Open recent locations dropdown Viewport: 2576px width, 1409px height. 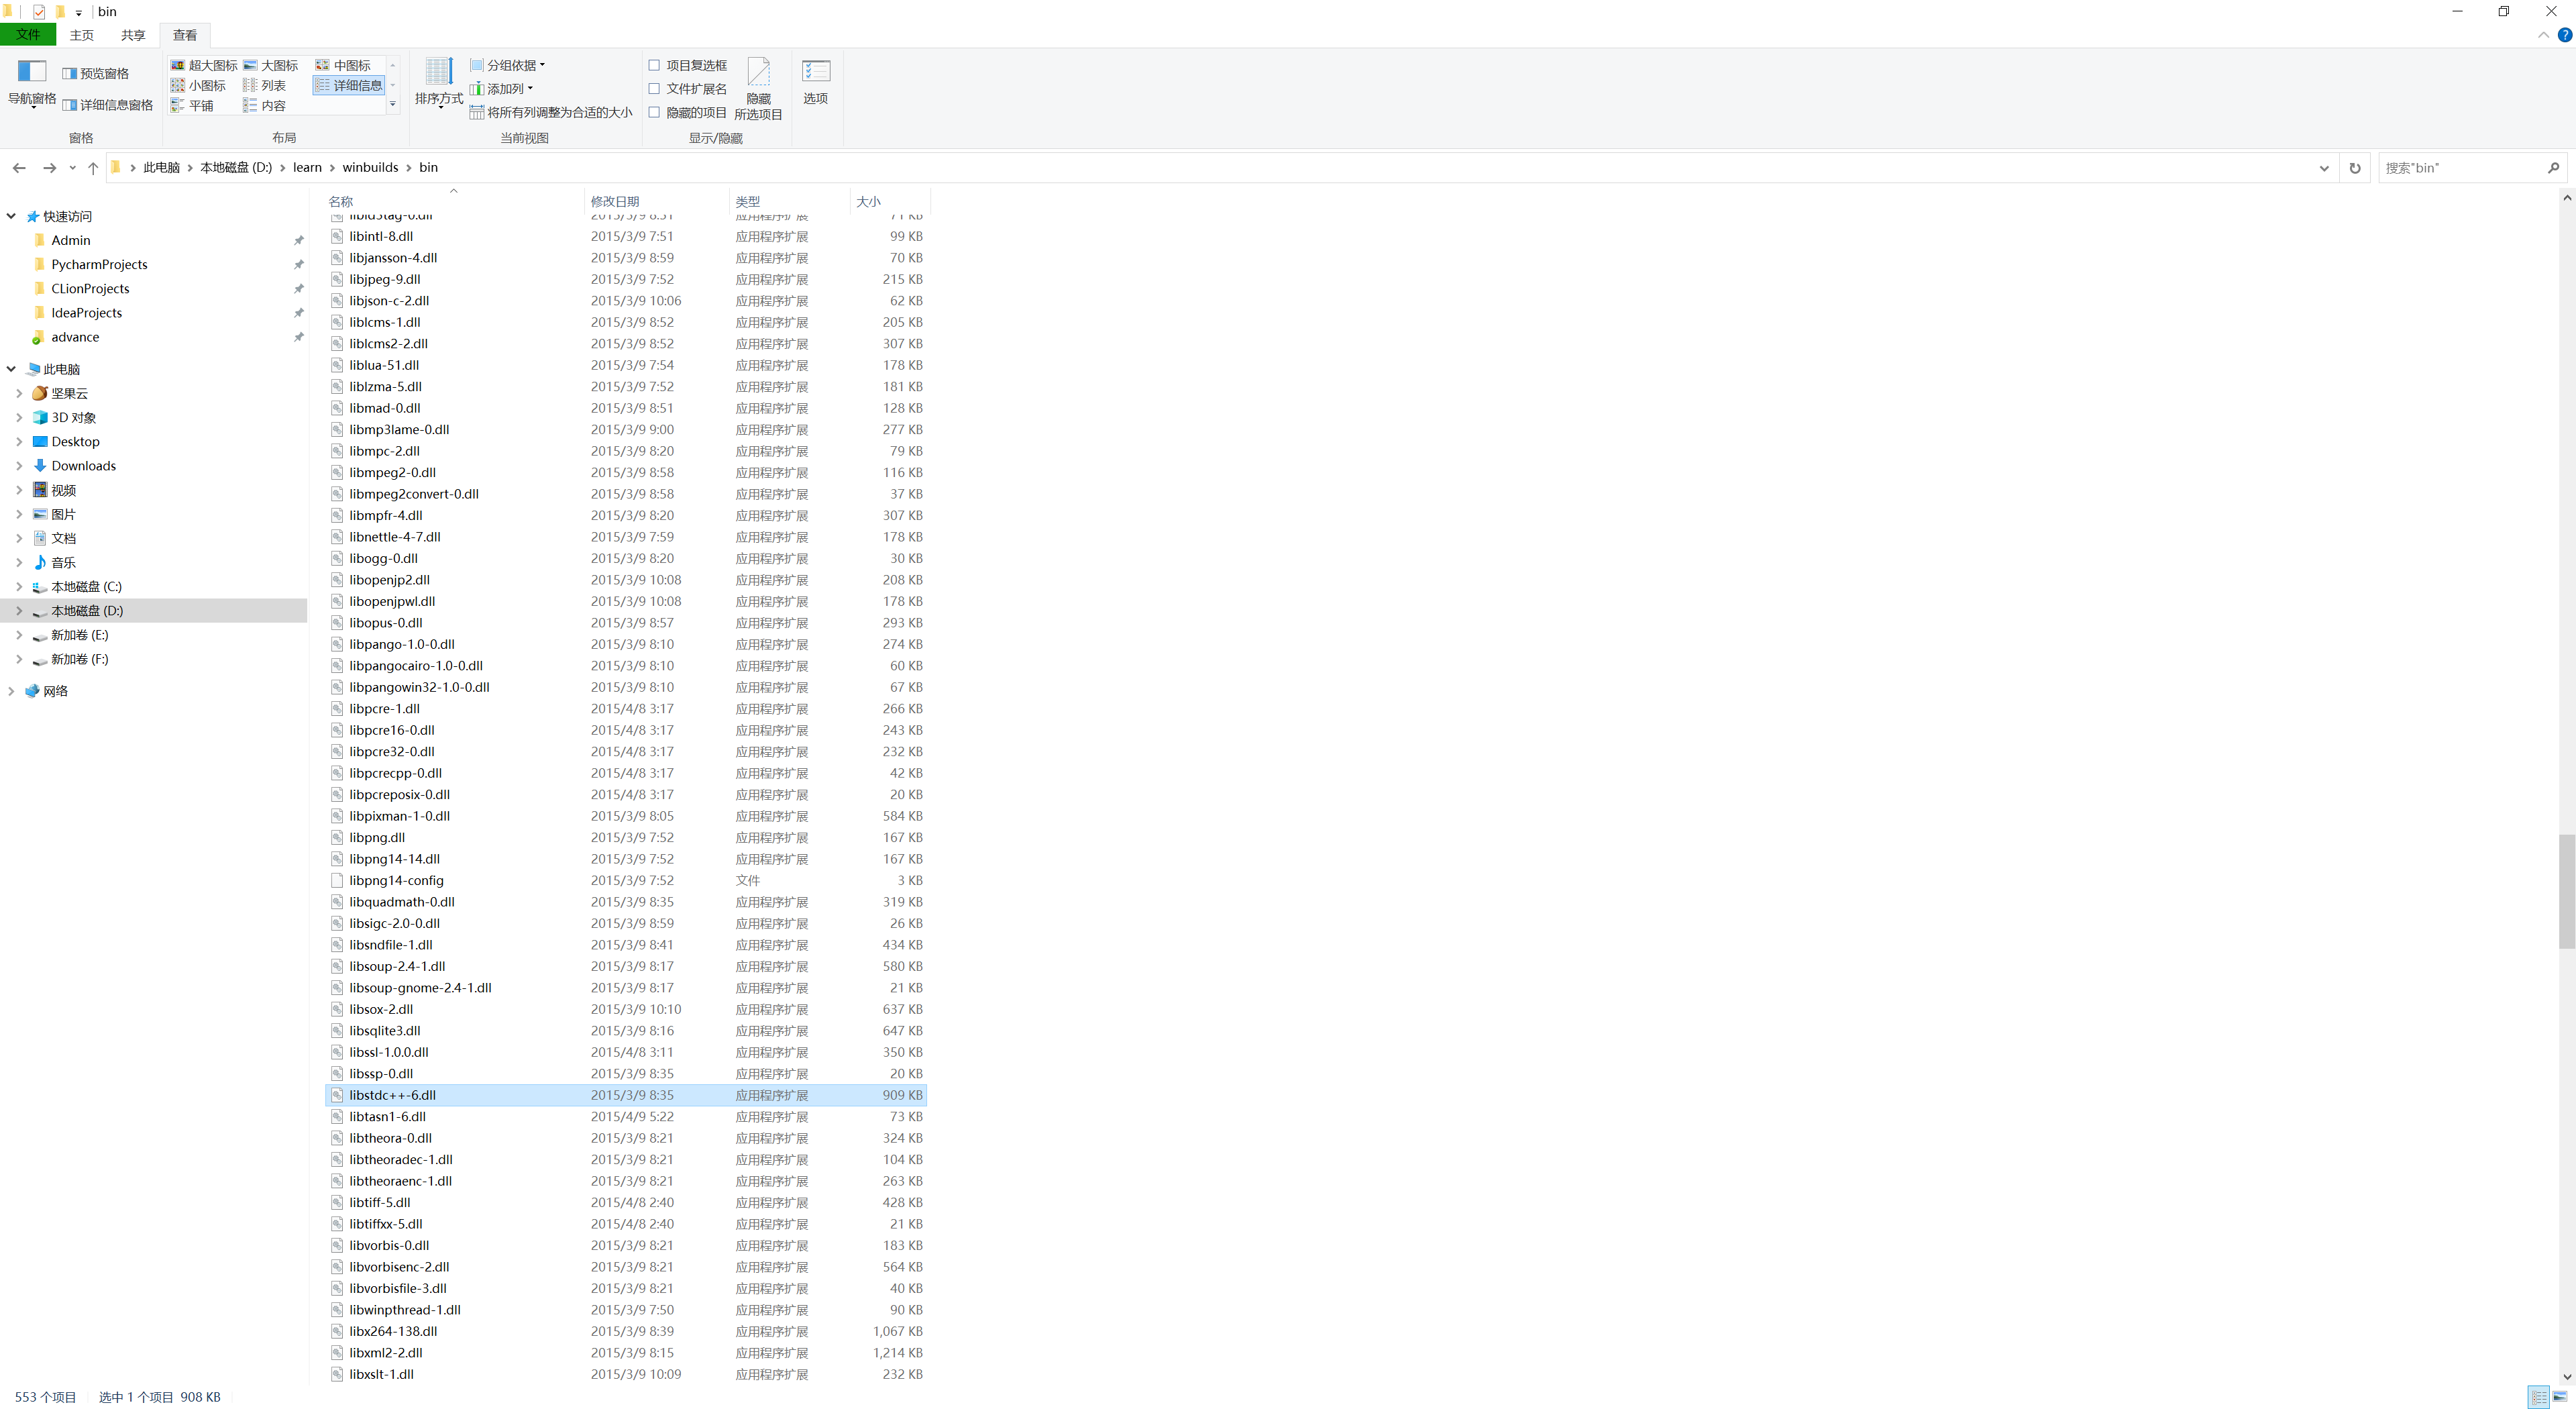point(72,168)
